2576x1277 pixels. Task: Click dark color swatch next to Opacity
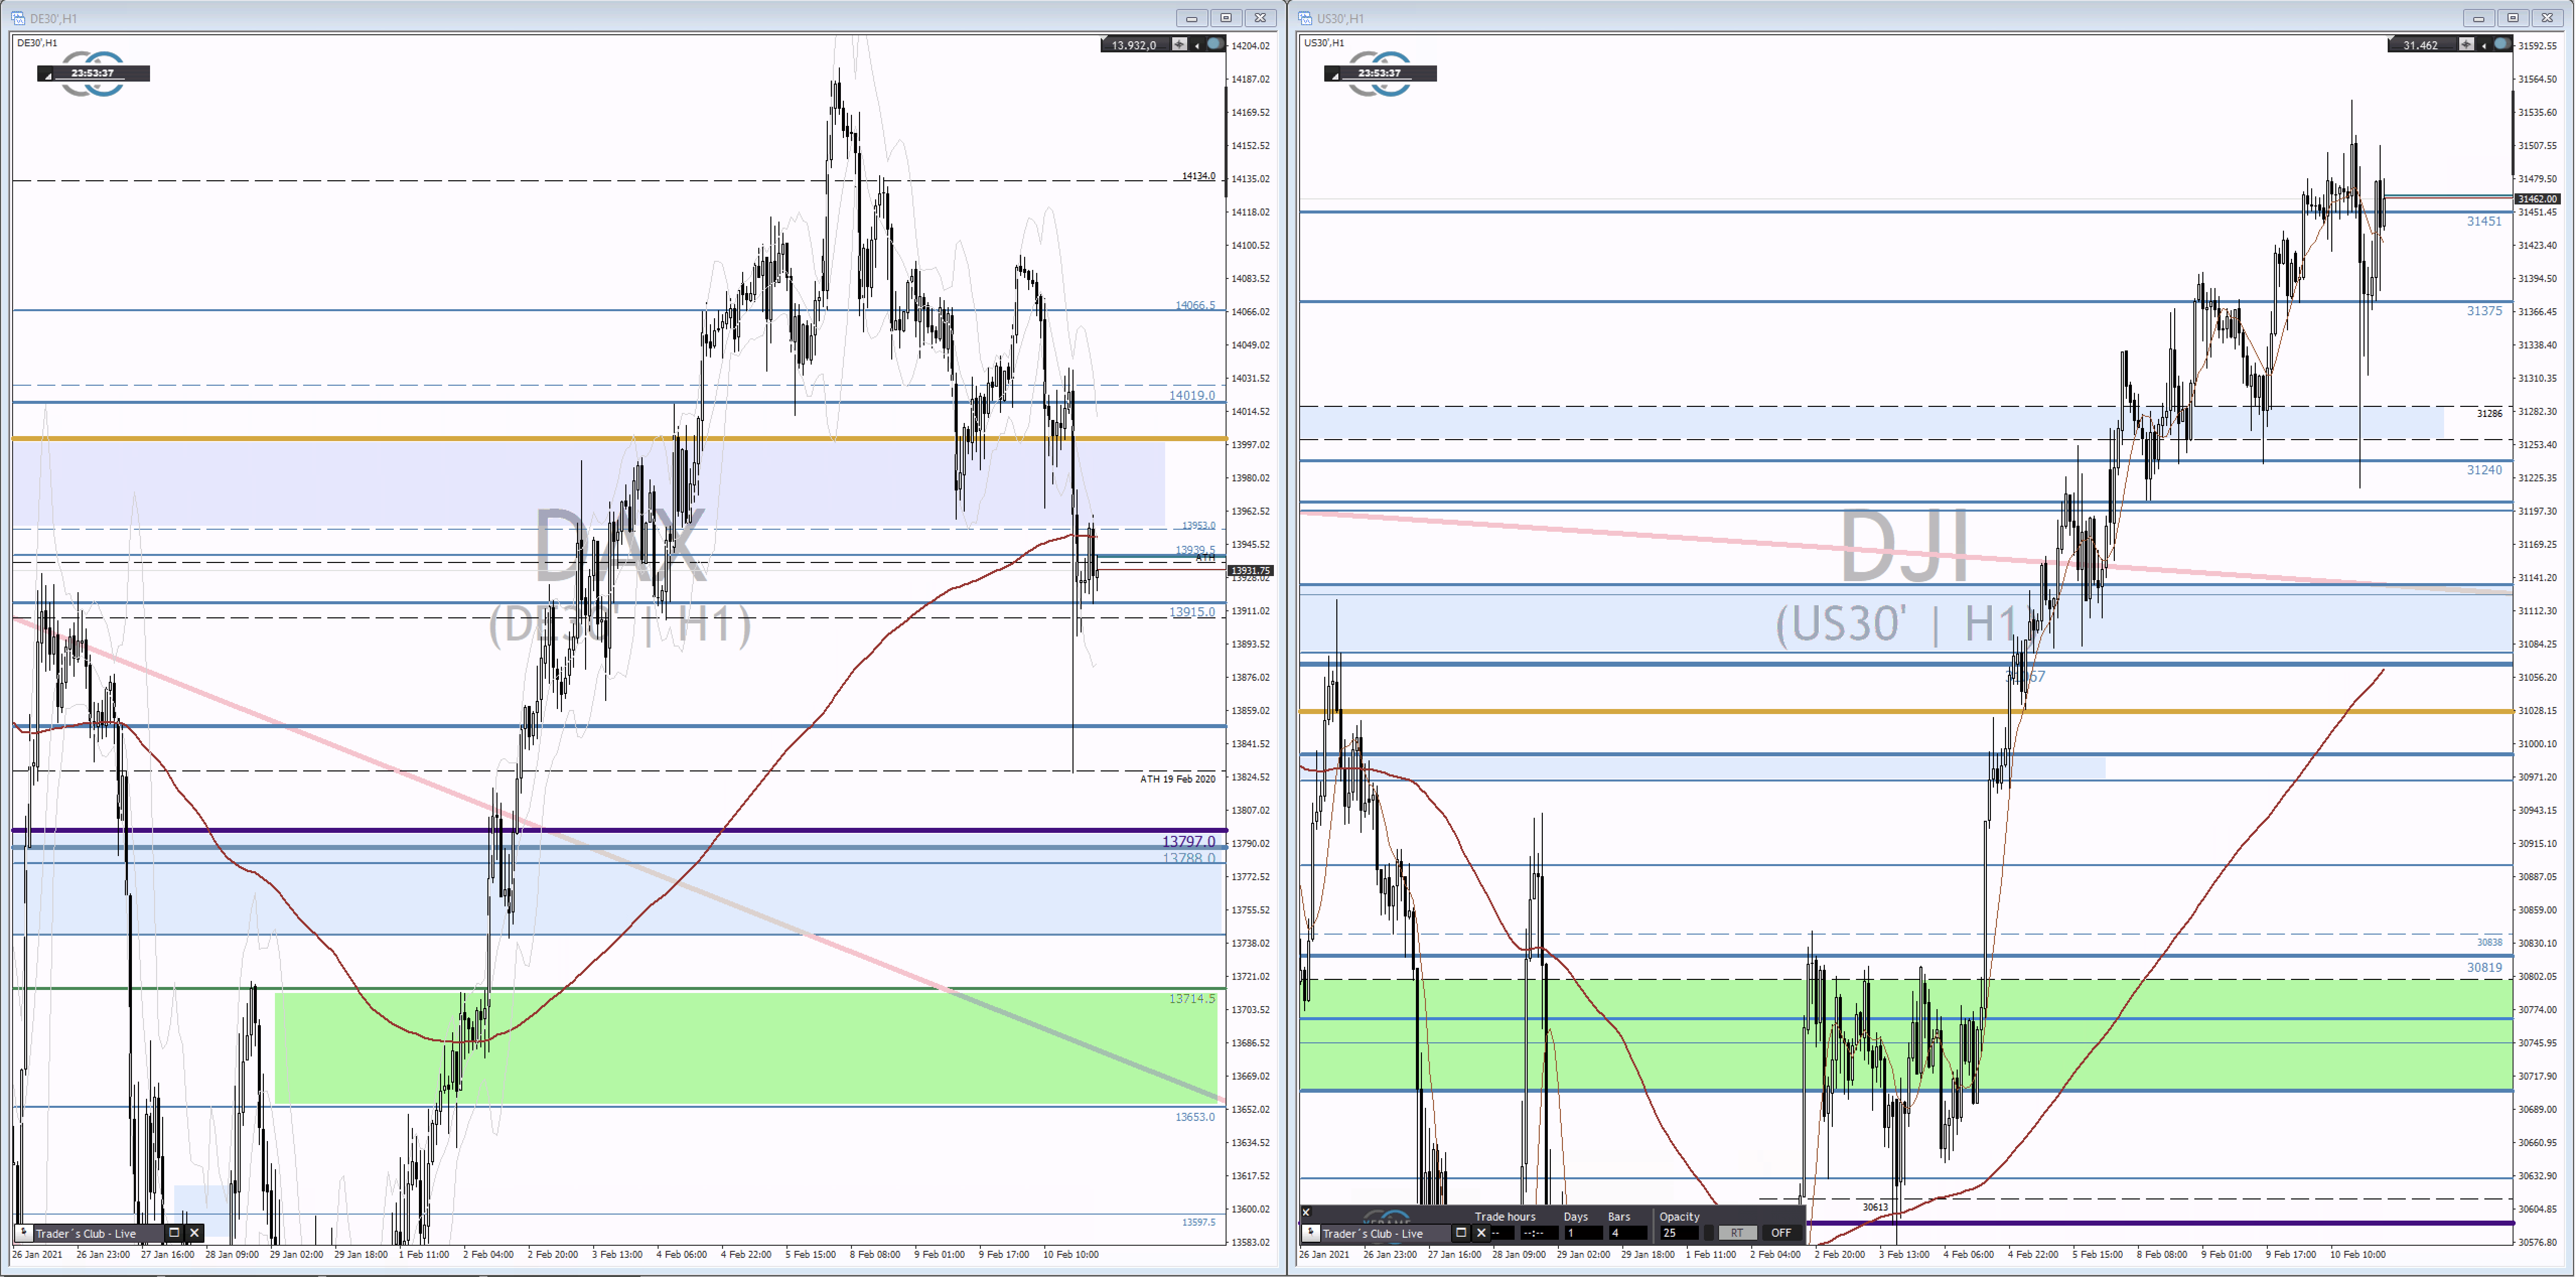tap(1709, 1233)
